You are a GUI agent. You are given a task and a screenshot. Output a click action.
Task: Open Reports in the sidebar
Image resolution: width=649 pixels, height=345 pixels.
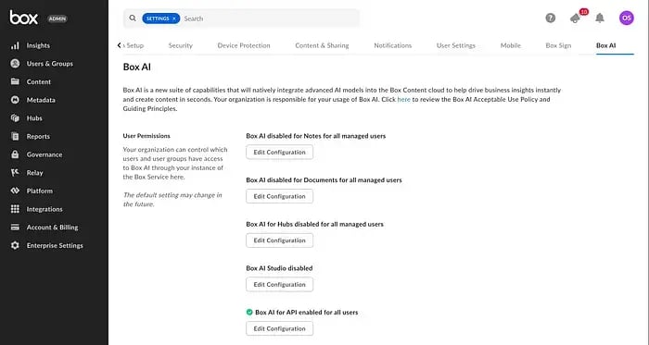coord(38,136)
